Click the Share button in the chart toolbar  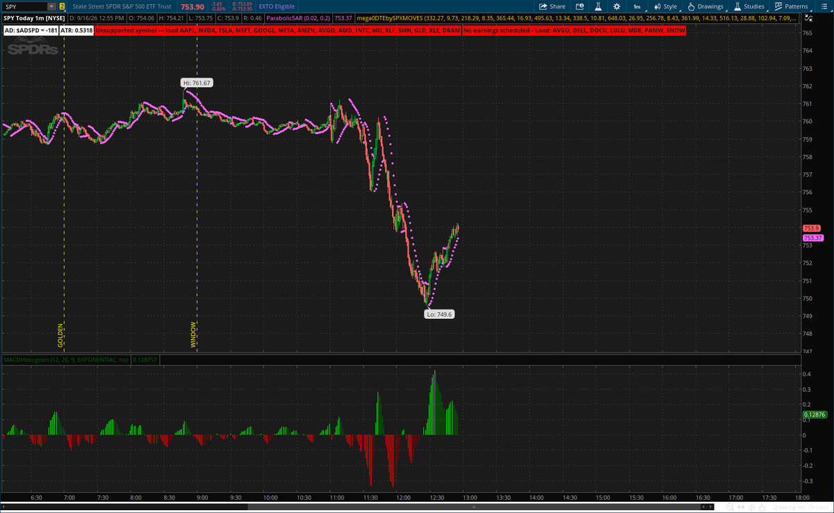click(553, 6)
